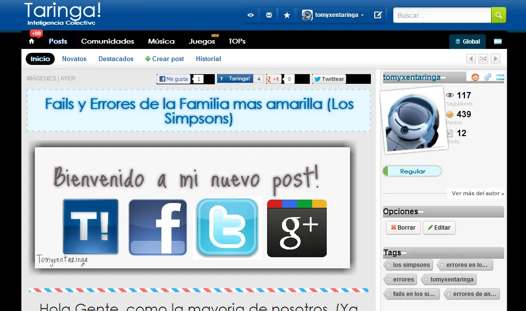Open the post title Fails y Errores

point(199,111)
